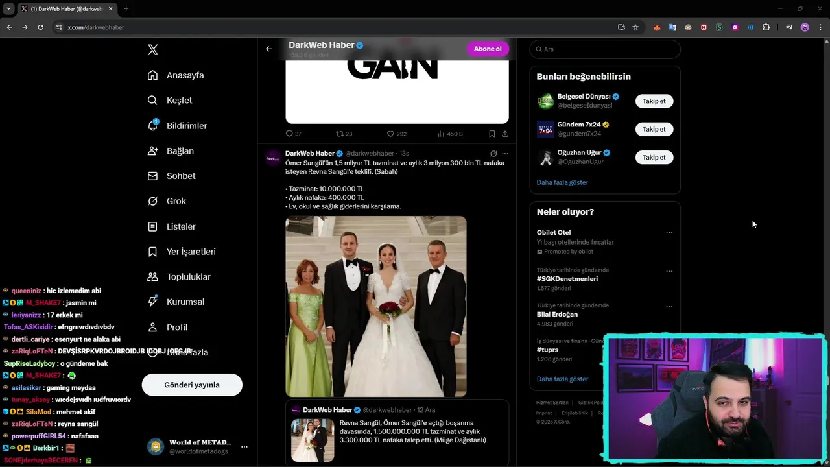The width and height of the screenshot is (830, 467).
Task: Open more options for the #SGKDenetmenleri trend
Action: (x=669, y=271)
